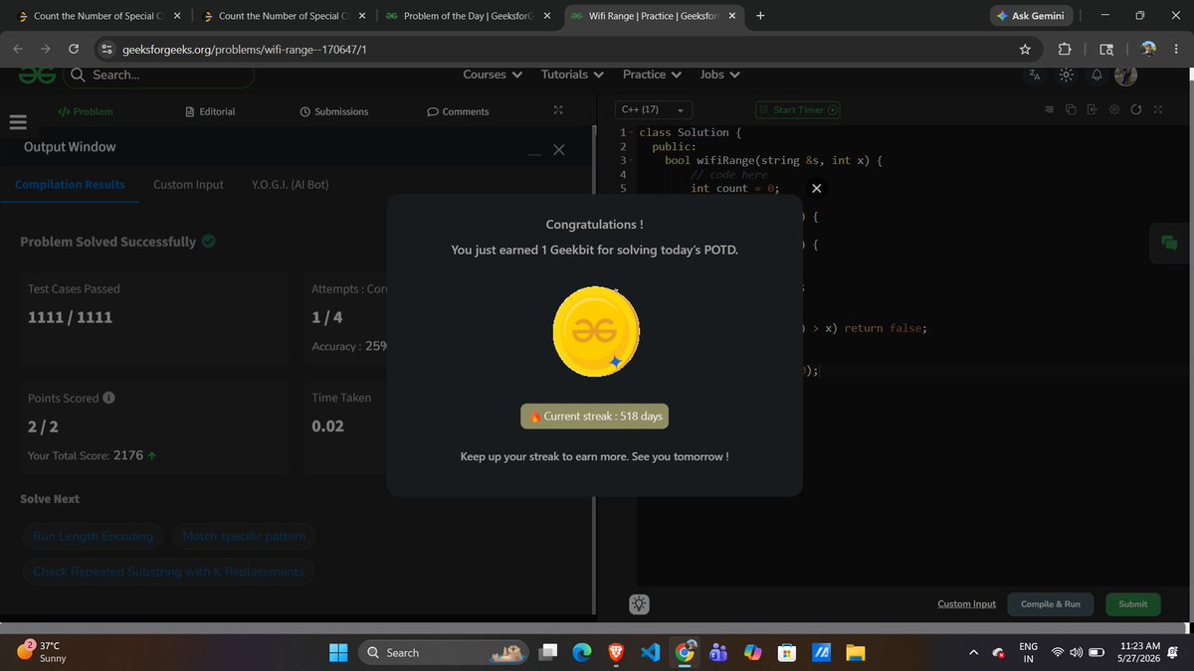Click the GeeksforGeeks logo
The width and height of the screenshot is (1194, 671).
38,75
